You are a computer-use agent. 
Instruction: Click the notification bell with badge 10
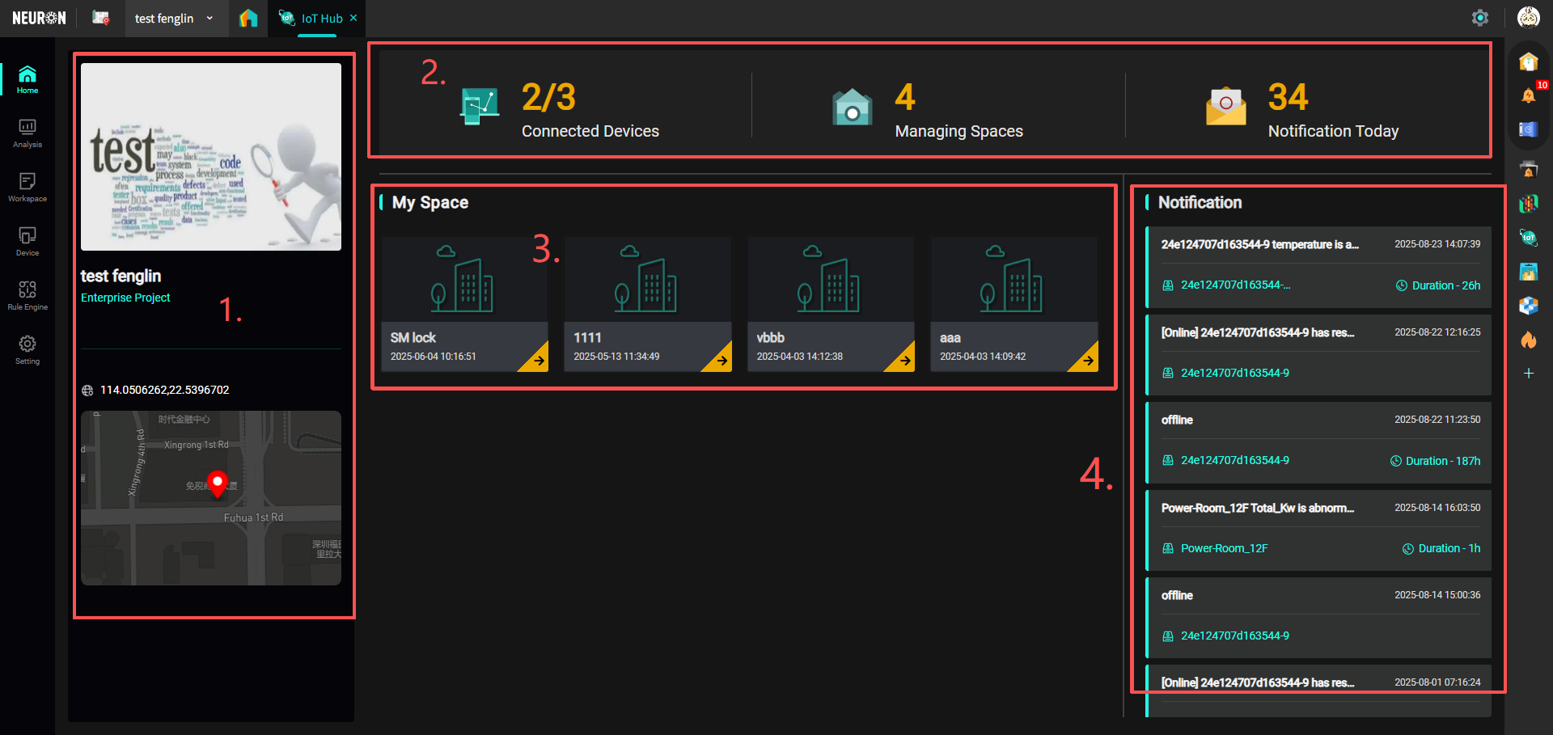(1528, 95)
